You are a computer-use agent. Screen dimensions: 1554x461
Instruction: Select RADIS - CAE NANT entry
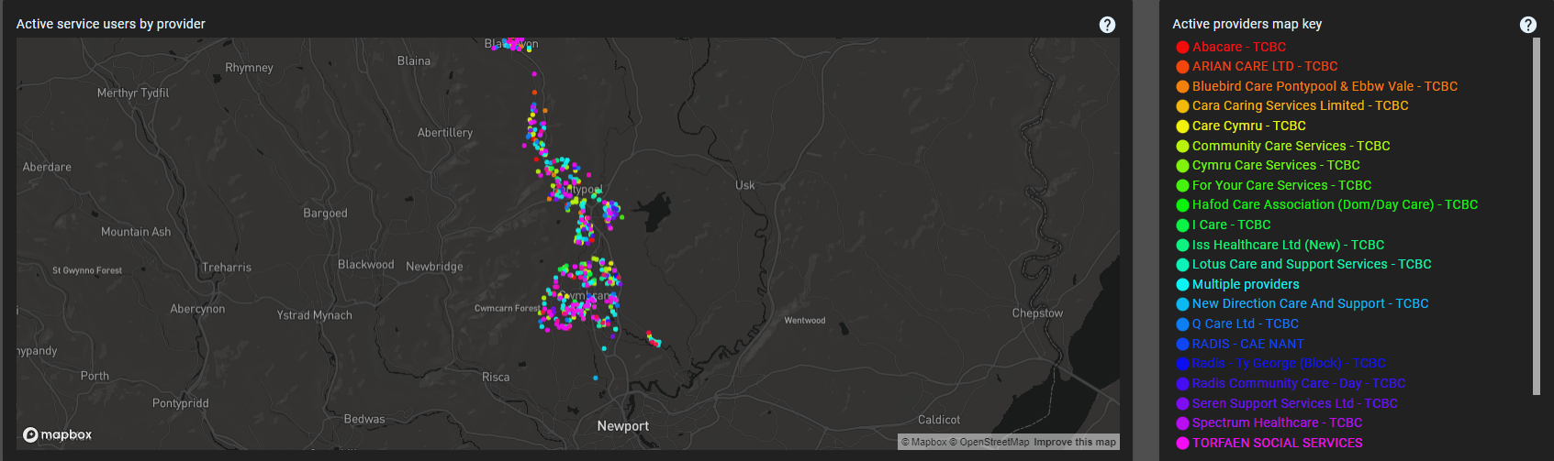coord(1247,344)
